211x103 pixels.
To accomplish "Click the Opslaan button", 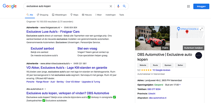I will click(168, 65).
